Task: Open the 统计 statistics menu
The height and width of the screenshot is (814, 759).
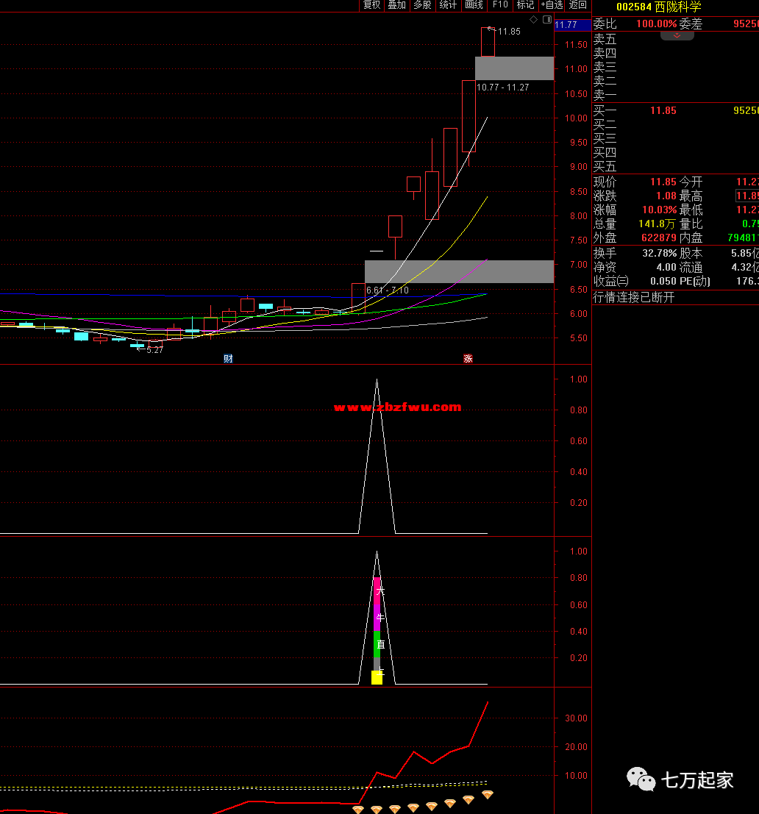Action: pyautogui.click(x=448, y=5)
